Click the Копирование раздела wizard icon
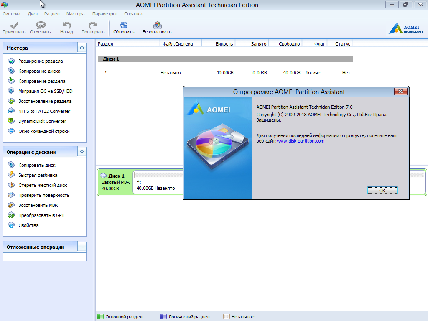This screenshot has height=321, width=428. 11,81
